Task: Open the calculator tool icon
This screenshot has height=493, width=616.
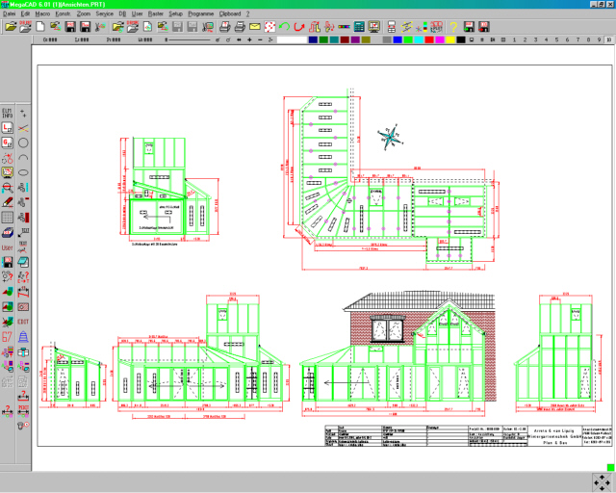Action: (x=358, y=27)
